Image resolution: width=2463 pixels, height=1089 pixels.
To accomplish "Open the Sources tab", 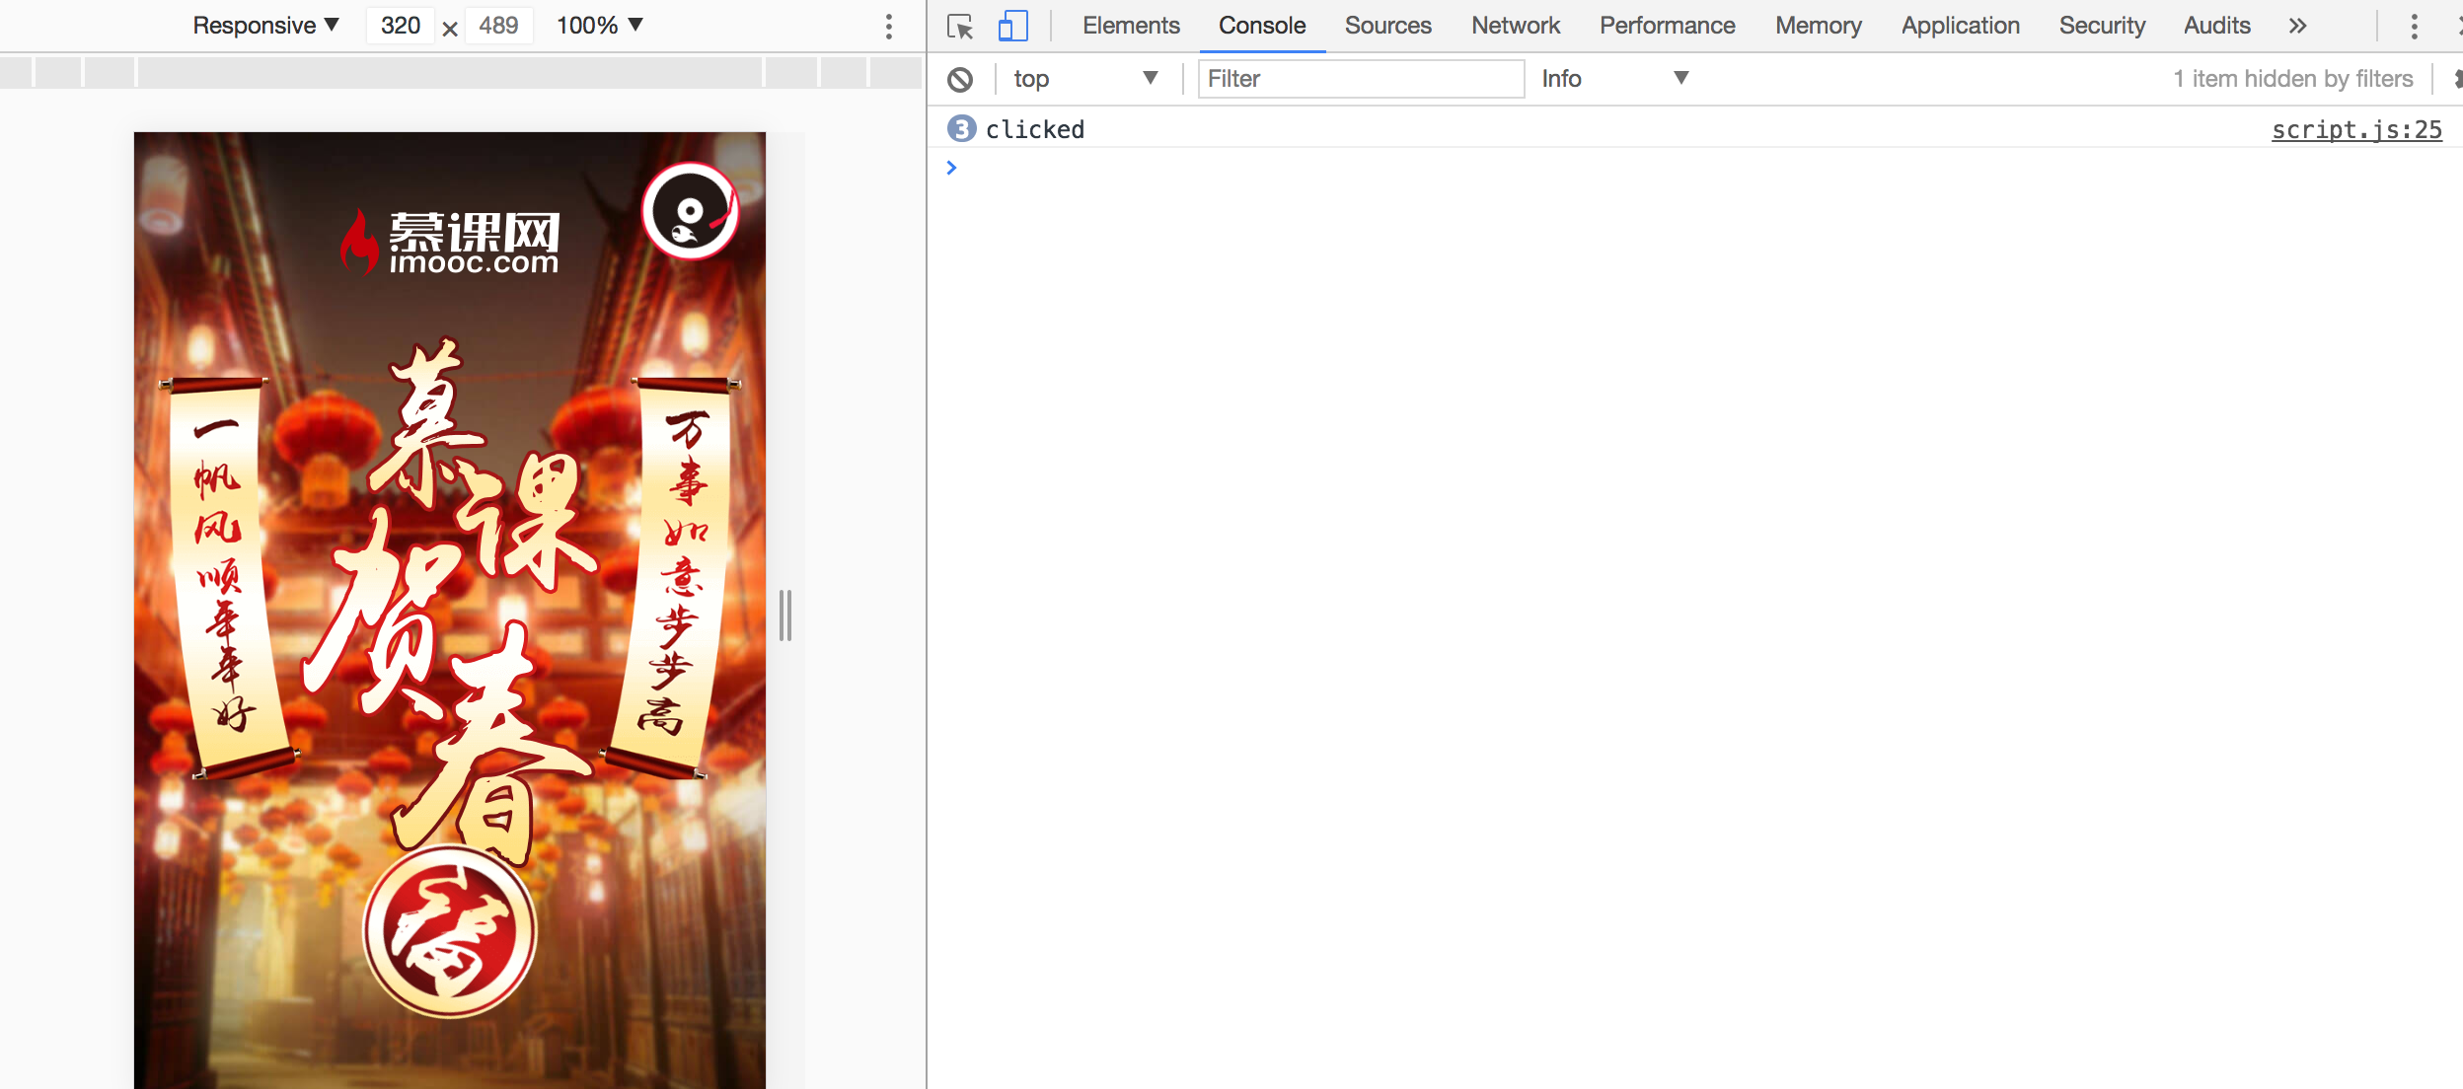I will tap(1387, 26).
